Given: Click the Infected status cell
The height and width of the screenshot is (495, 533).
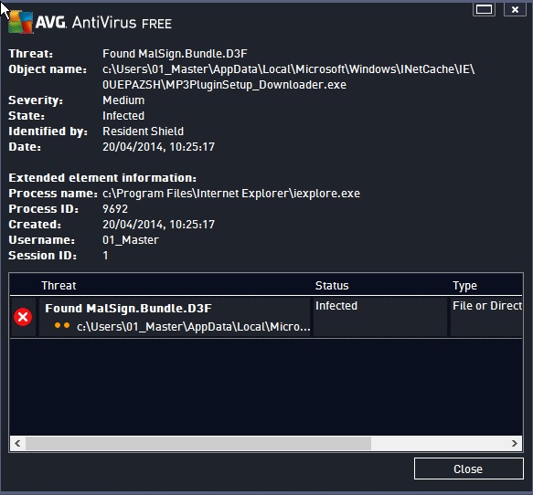Looking at the screenshot, I should (336, 306).
